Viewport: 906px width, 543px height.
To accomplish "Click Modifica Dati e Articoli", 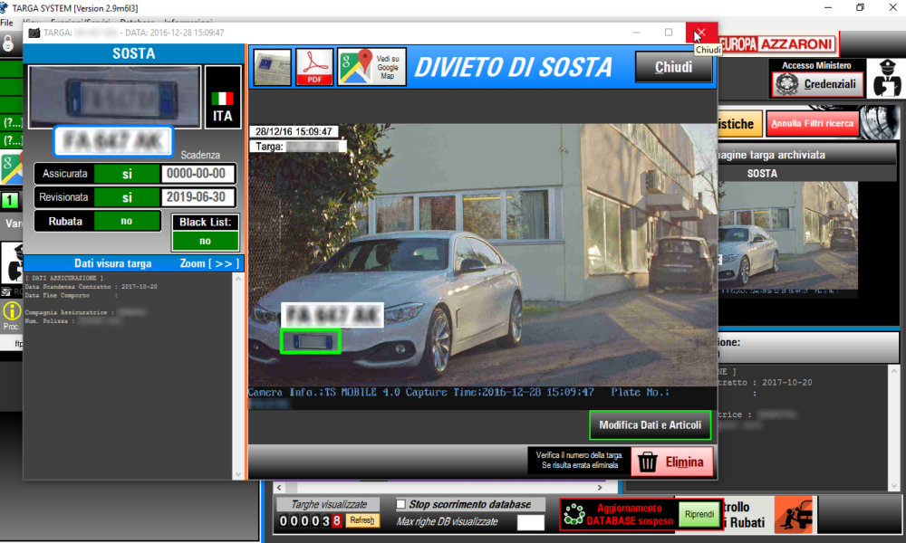I will coord(650,425).
